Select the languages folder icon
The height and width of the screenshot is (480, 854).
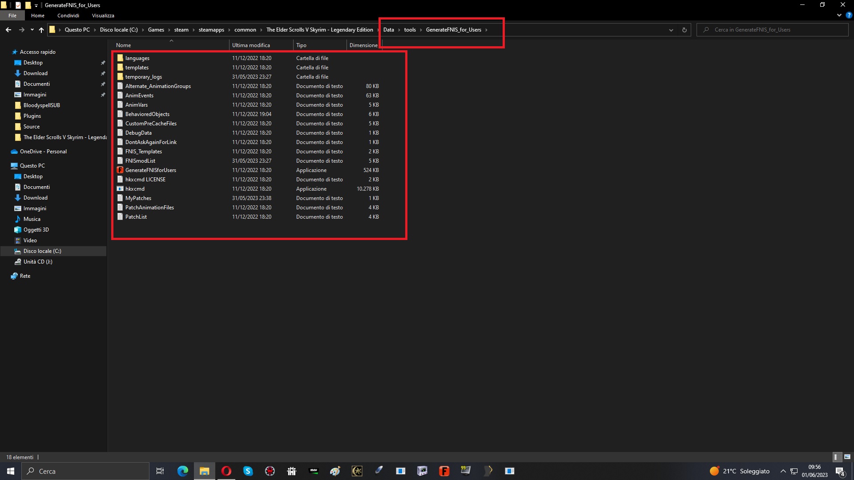(x=120, y=58)
